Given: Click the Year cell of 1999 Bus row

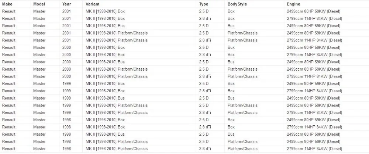Looking at the screenshot, I should click(x=71, y=98).
